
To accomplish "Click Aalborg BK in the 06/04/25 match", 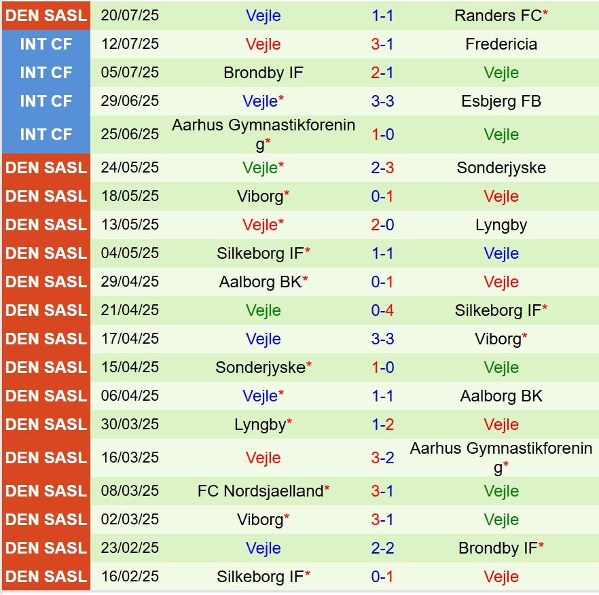I will pyautogui.click(x=501, y=396).
